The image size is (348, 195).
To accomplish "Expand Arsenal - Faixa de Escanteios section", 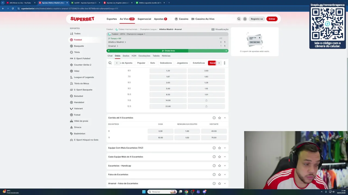I will click(x=225, y=184).
